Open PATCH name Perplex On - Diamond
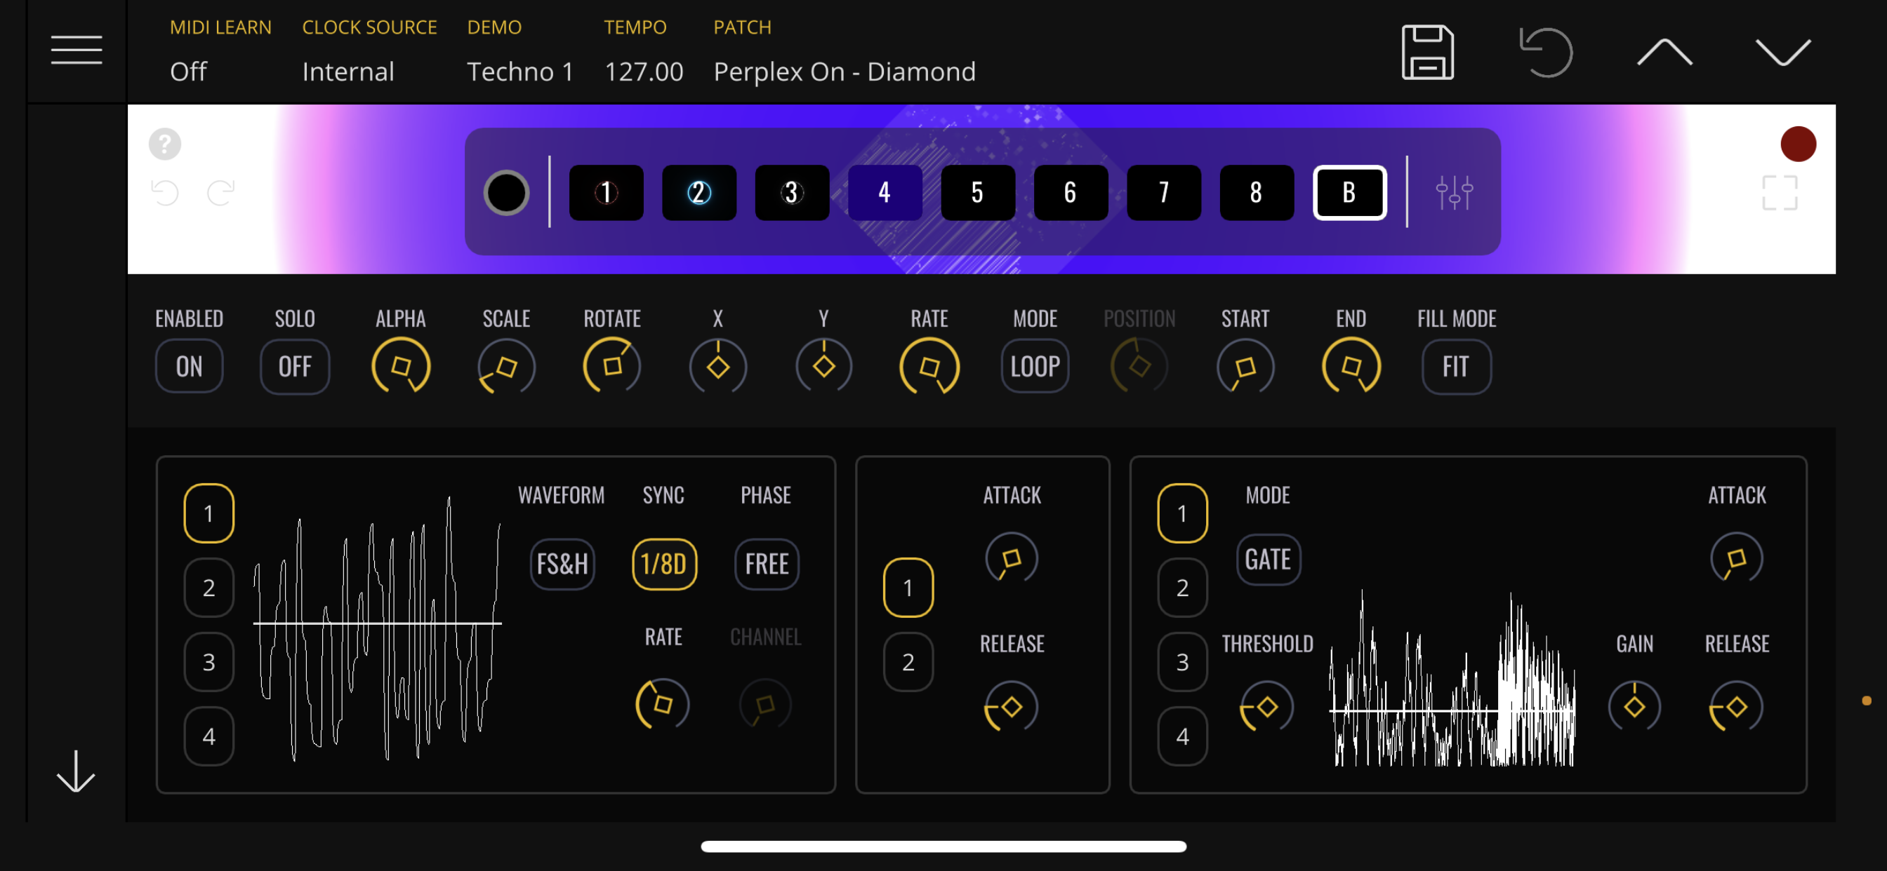The width and height of the screenshot is (1887, 871). click(x=844, y=71)
